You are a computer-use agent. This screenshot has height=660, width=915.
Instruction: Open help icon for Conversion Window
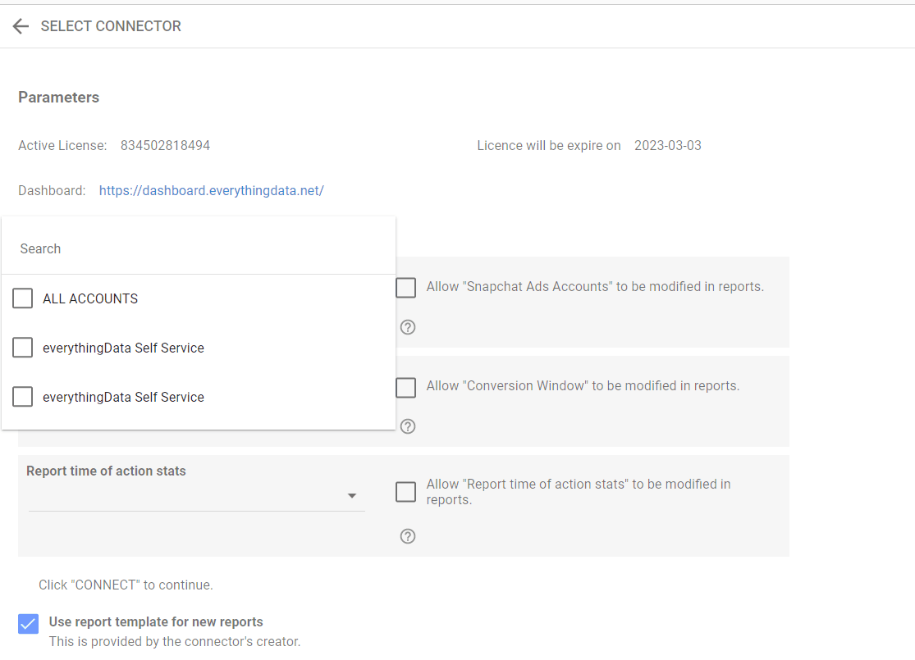click(407, 426)
